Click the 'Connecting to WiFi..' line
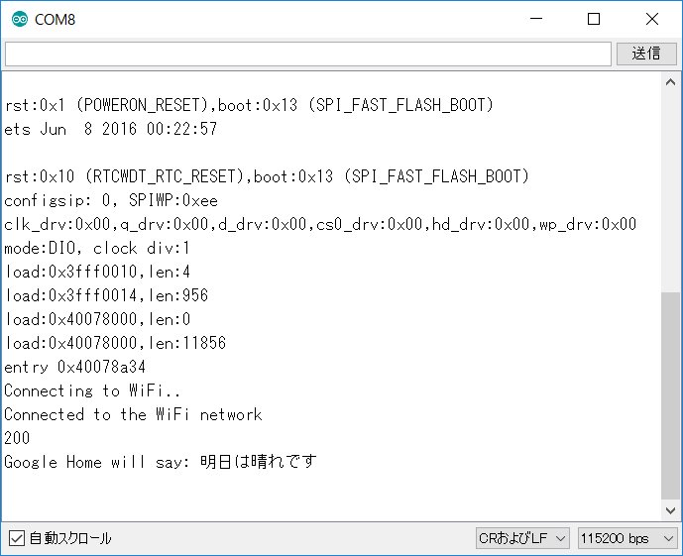Viewport: 683px width, 556px height. (92, 390)
